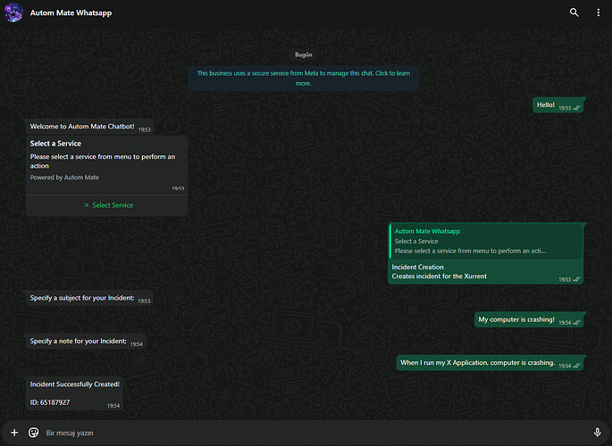Click the read checkmarks on Hello! message
612x446 pixels.
pos(576,108)
